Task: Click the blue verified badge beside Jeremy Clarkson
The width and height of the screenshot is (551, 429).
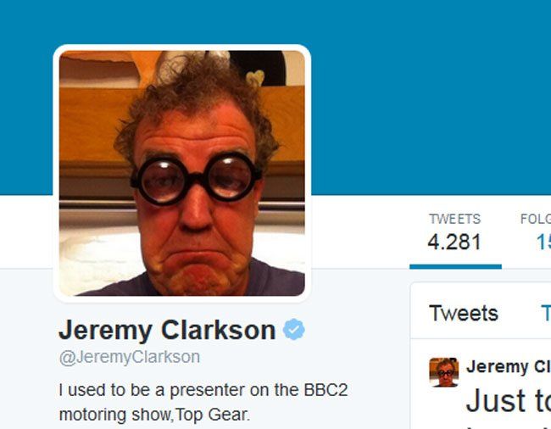Action: coord(294,329)
